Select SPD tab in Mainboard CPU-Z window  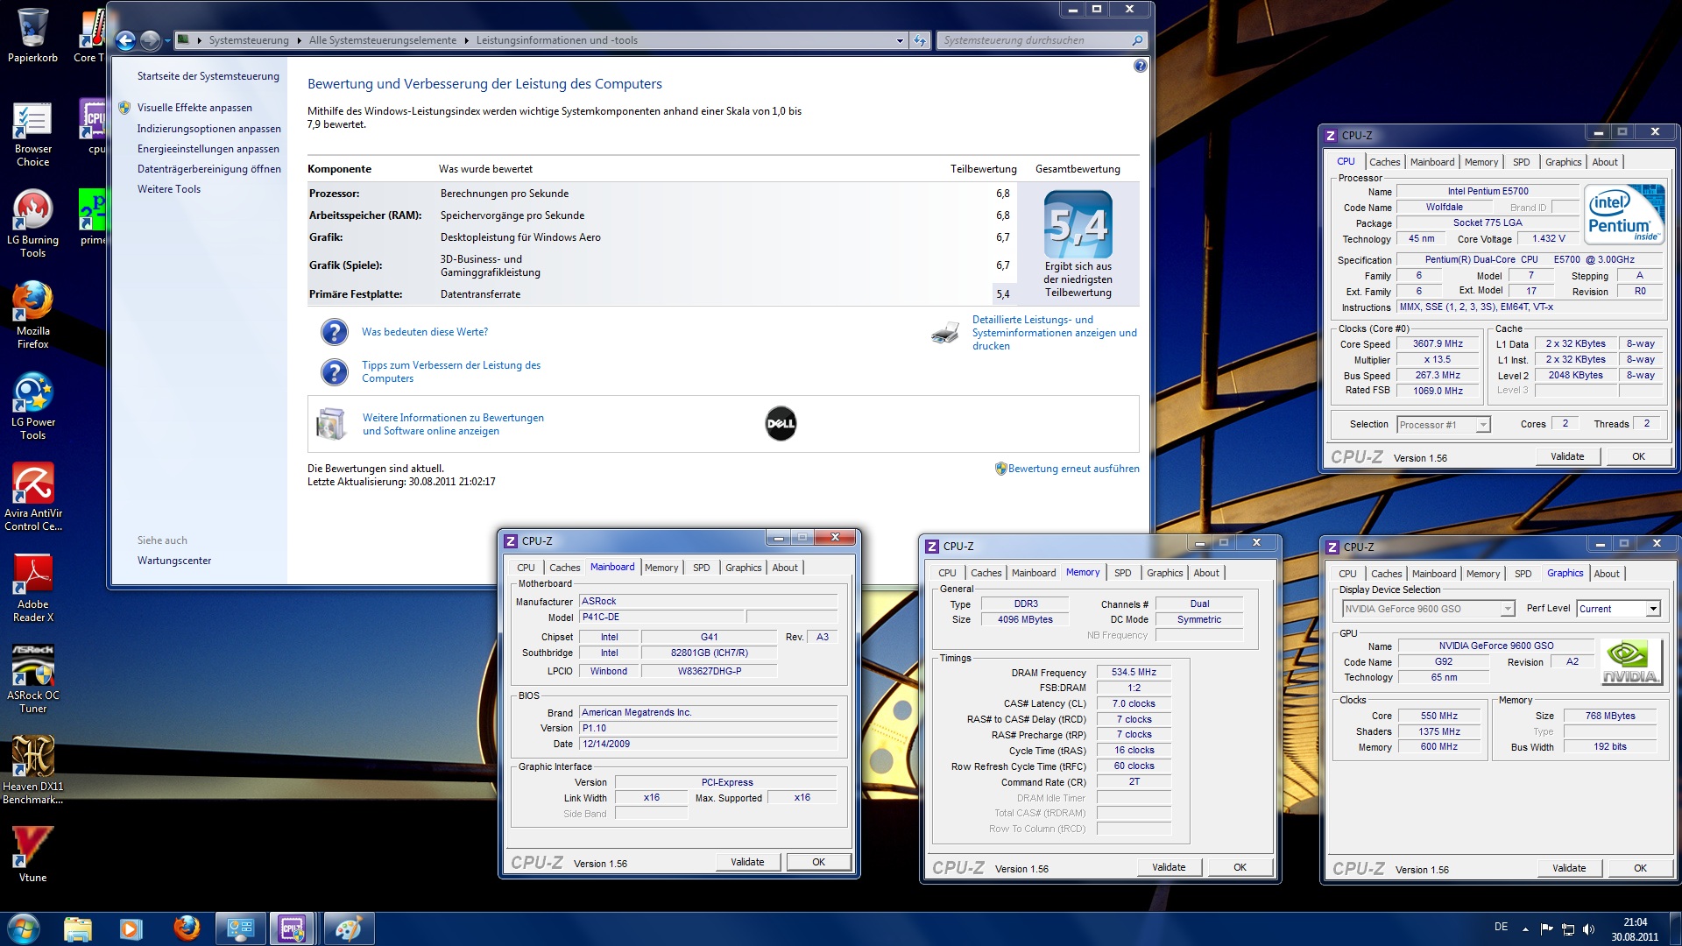pyautogui.click(x=701, y=568)
